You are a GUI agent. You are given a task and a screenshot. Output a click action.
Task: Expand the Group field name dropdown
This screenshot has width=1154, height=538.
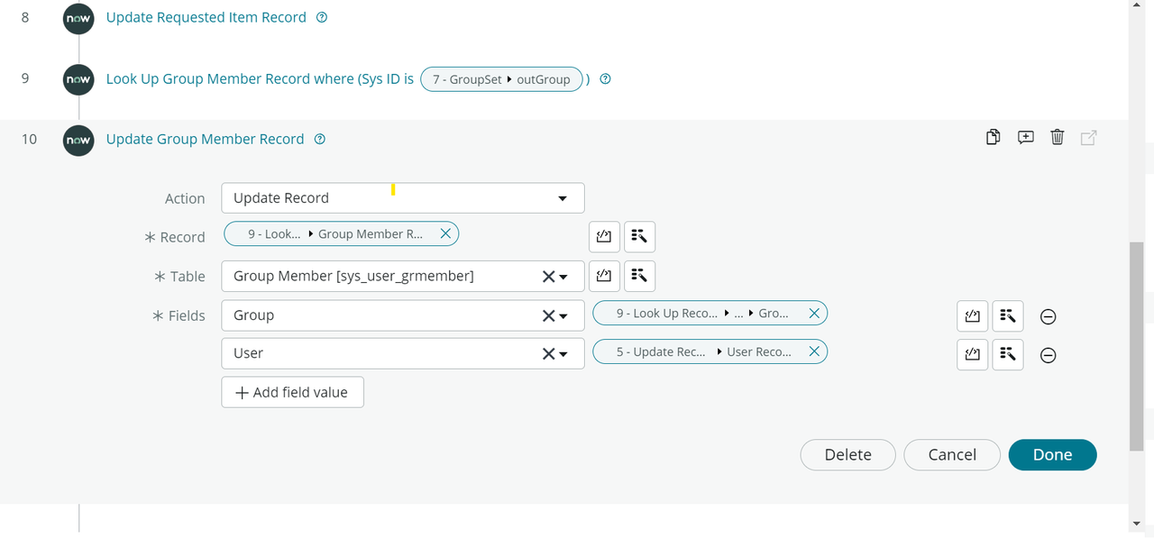point(564,316)
